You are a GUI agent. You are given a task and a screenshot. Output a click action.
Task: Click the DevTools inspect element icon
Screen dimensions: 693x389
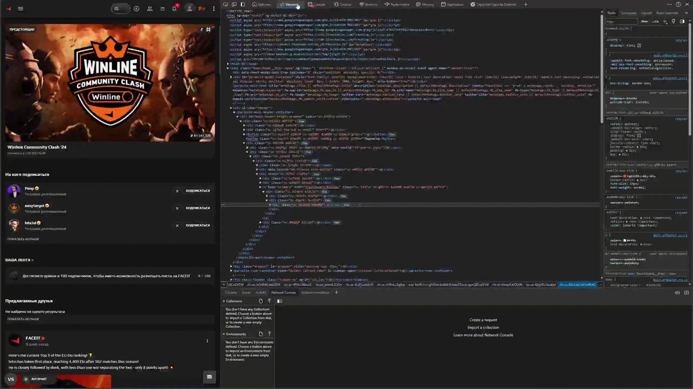(225, 5)
